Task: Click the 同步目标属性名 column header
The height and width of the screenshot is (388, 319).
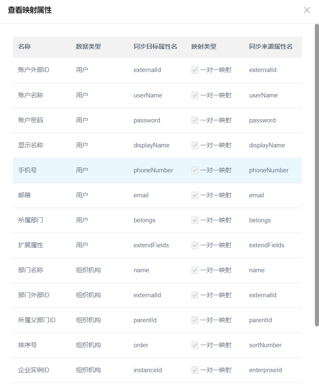Action: [x=155, y=47]
